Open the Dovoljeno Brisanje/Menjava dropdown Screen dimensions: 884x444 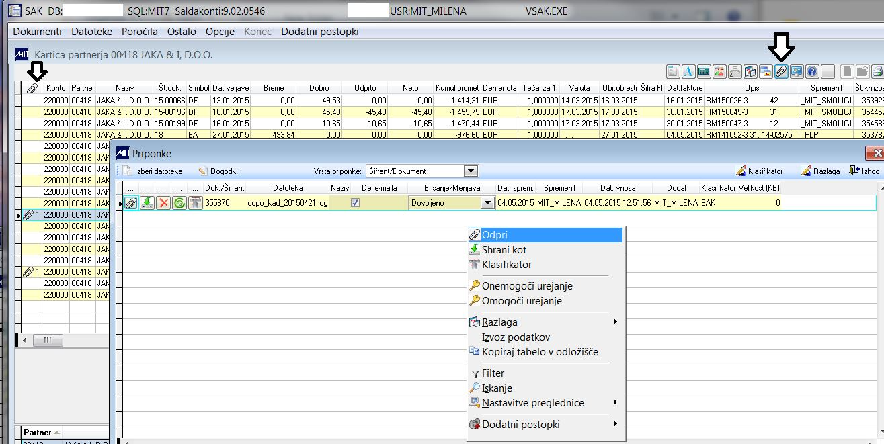(x=487, y=202)
